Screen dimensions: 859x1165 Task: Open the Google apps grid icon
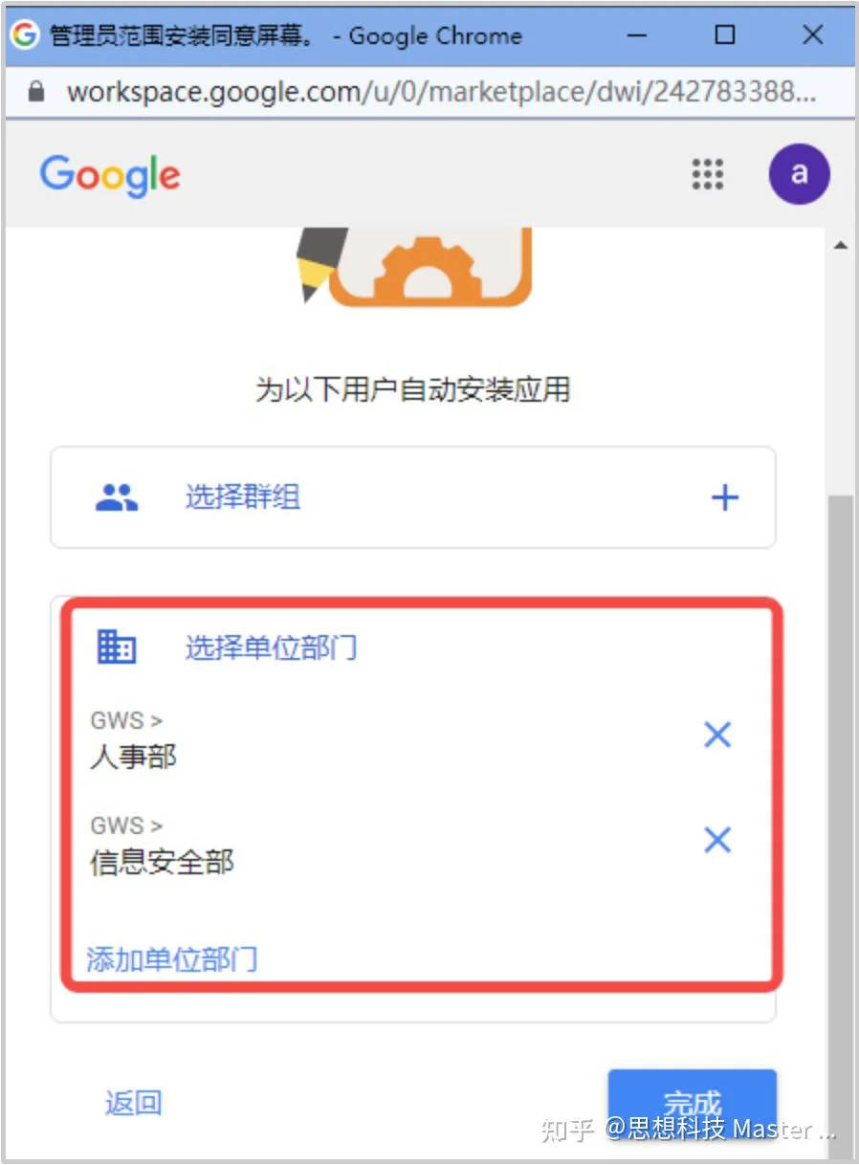708,174
